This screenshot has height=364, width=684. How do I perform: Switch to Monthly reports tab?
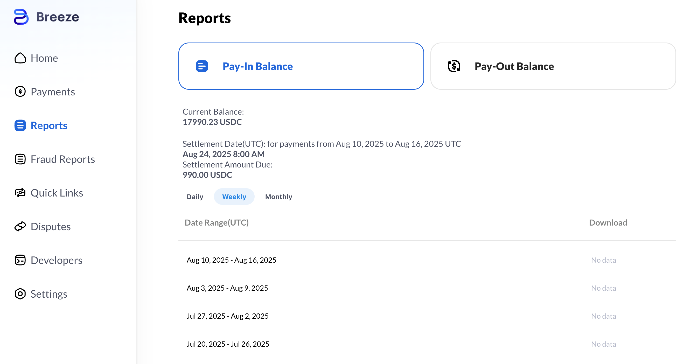[x=278, y=197]
